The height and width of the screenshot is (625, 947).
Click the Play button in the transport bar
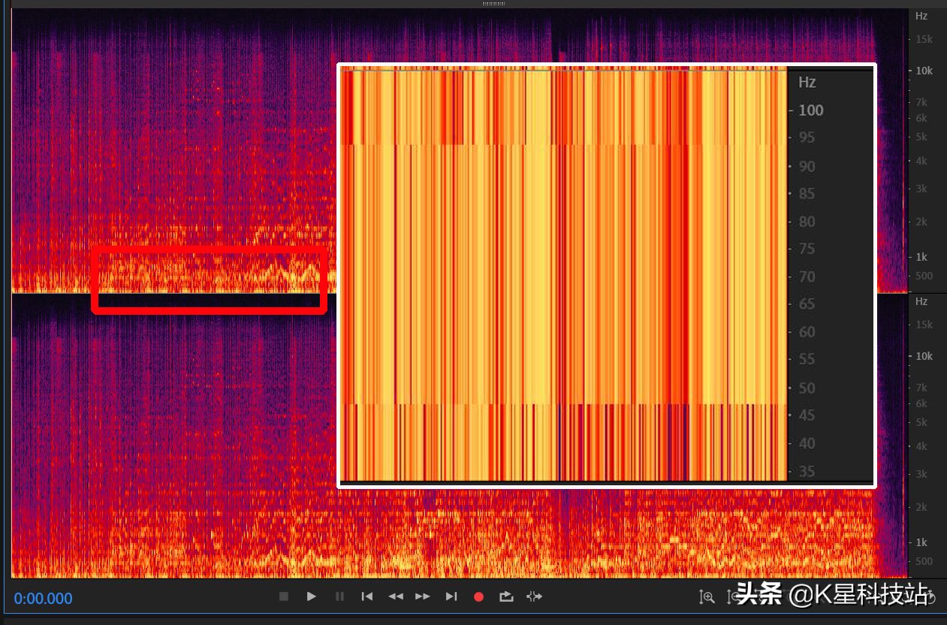click(311, 596)
